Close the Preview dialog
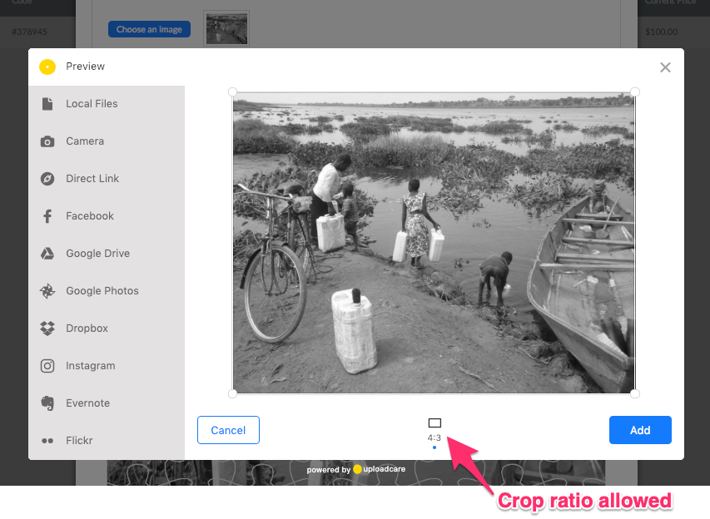710x519 pixels. click(665, 67)
